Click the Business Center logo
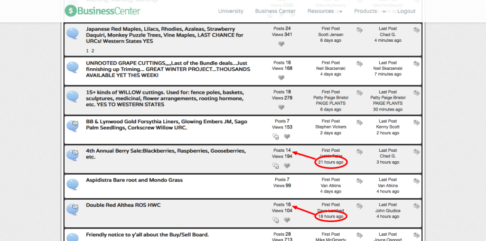 click(103, 10)
